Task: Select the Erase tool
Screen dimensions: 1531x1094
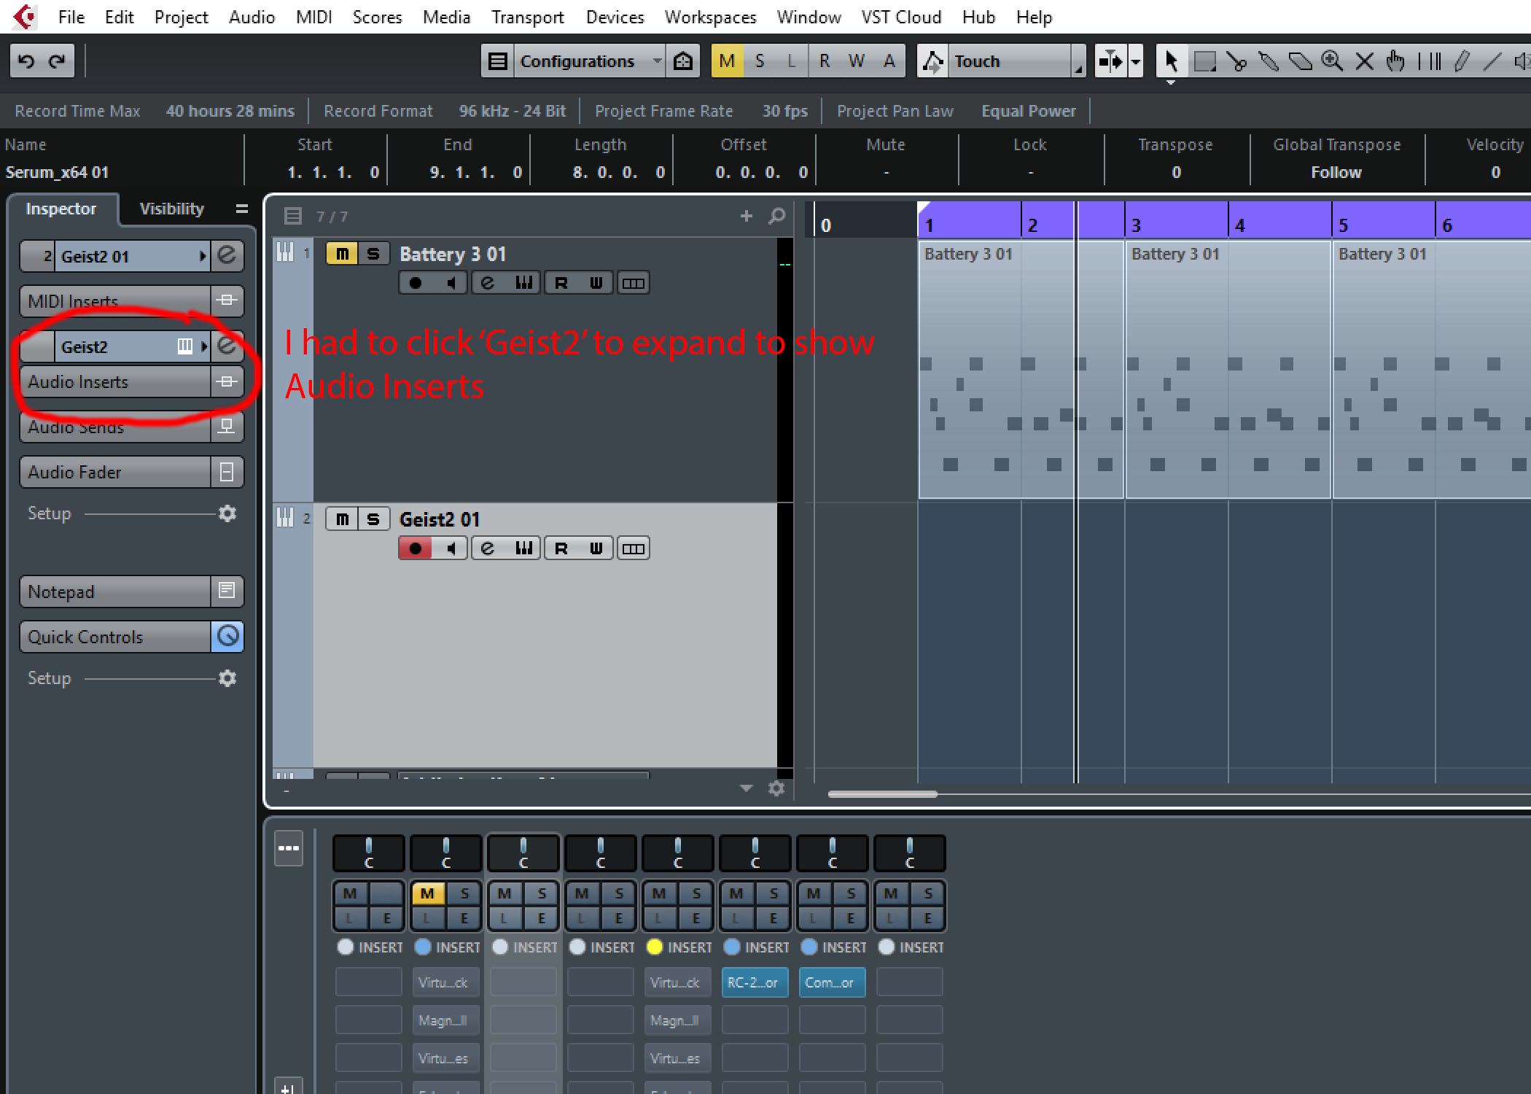Action: pyautogui.click(x=1301, y=61)
